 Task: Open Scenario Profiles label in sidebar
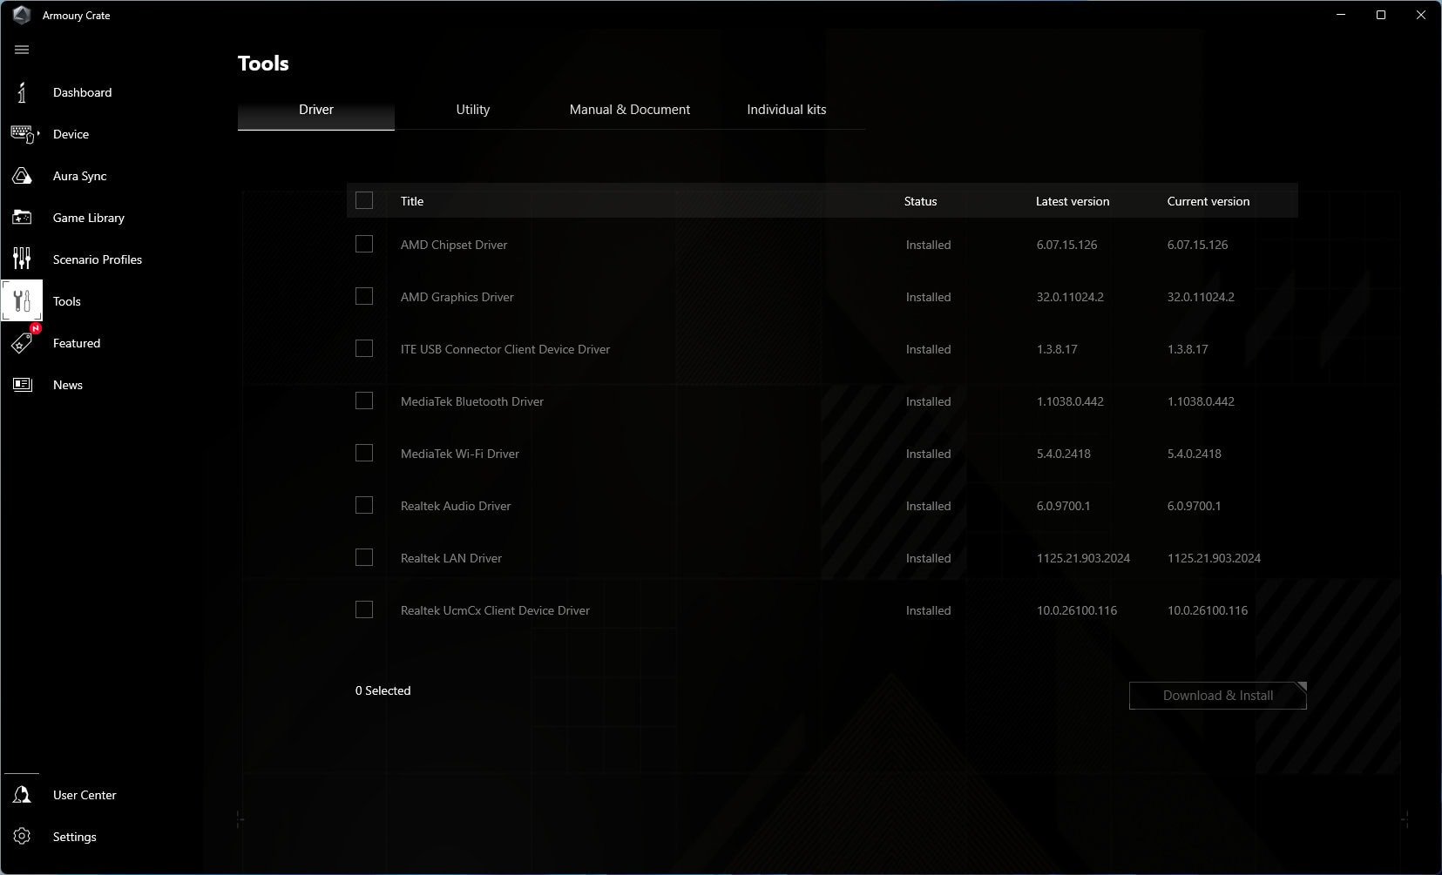click(x=97, y=259)
